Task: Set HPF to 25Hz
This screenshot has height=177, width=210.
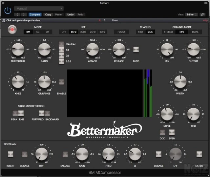Action: [x=93, y=32]
